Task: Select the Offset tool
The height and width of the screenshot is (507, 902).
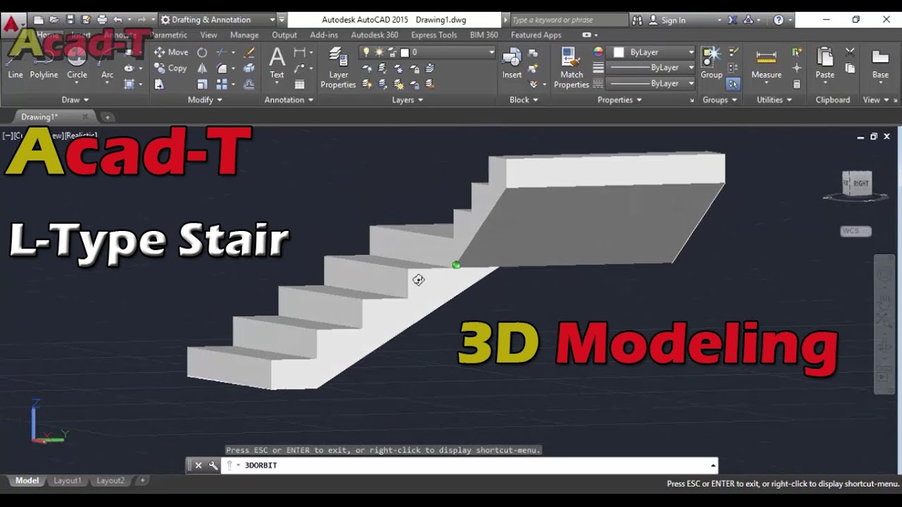Action: [249, 84]
